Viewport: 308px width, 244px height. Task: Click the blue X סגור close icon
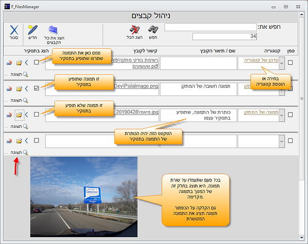(x=14, y=30)
